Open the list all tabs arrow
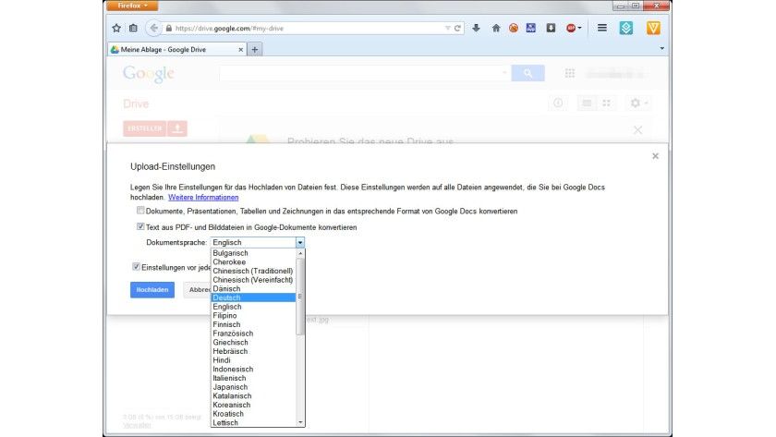The image size is (776, 437). (662, 48)
